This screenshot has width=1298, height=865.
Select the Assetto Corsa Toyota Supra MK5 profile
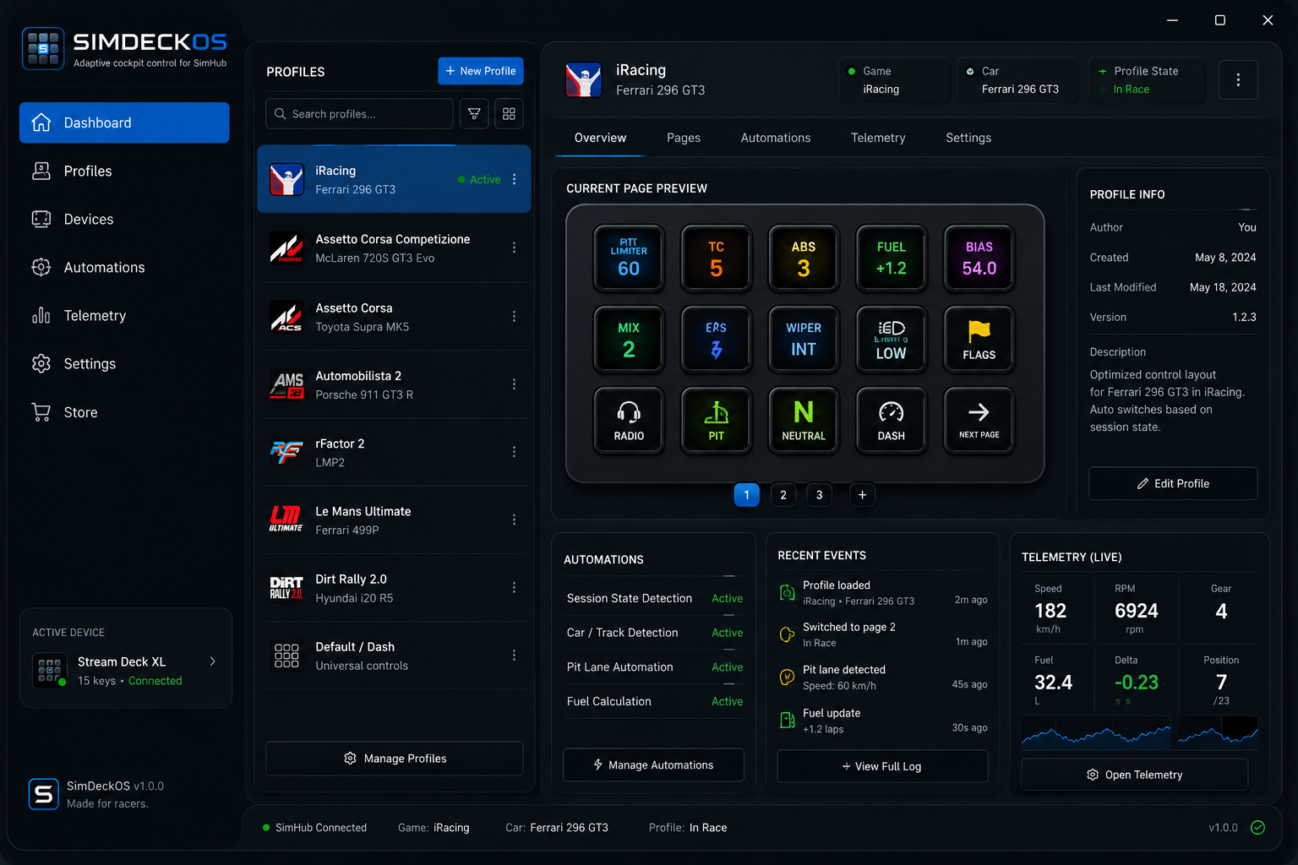click(394, 317)
